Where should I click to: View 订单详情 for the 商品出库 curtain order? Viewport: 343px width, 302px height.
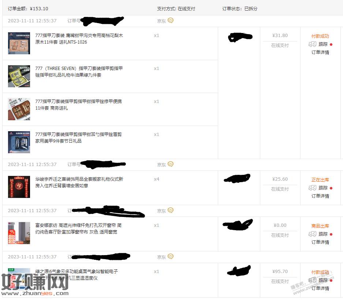[320, 242]
